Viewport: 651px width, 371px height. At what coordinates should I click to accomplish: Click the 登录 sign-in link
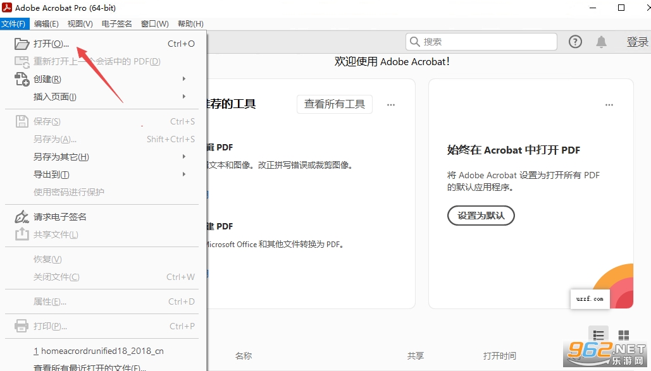point(637,42)
